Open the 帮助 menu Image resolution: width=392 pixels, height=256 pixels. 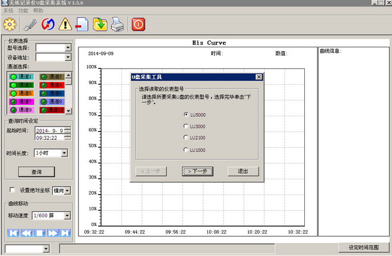[x=38, y=10]
